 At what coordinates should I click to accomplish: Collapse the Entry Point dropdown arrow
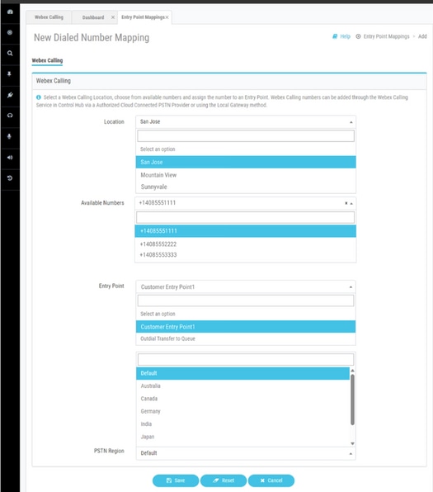(351, 287)
